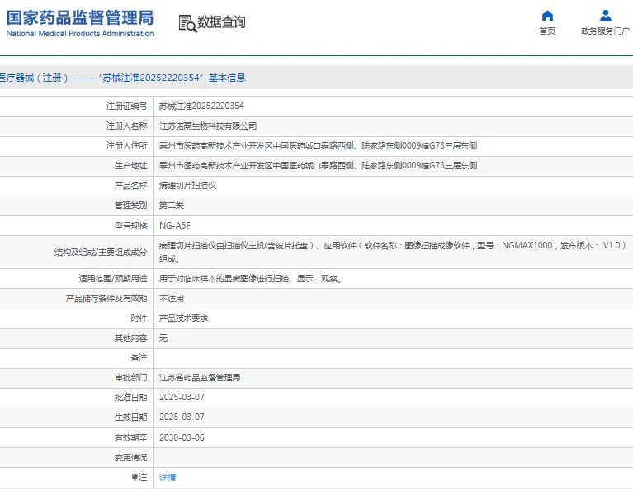Click the 变更情况 label
The height and width of the screenshot is (491, 633).
[x=130, y=457]
